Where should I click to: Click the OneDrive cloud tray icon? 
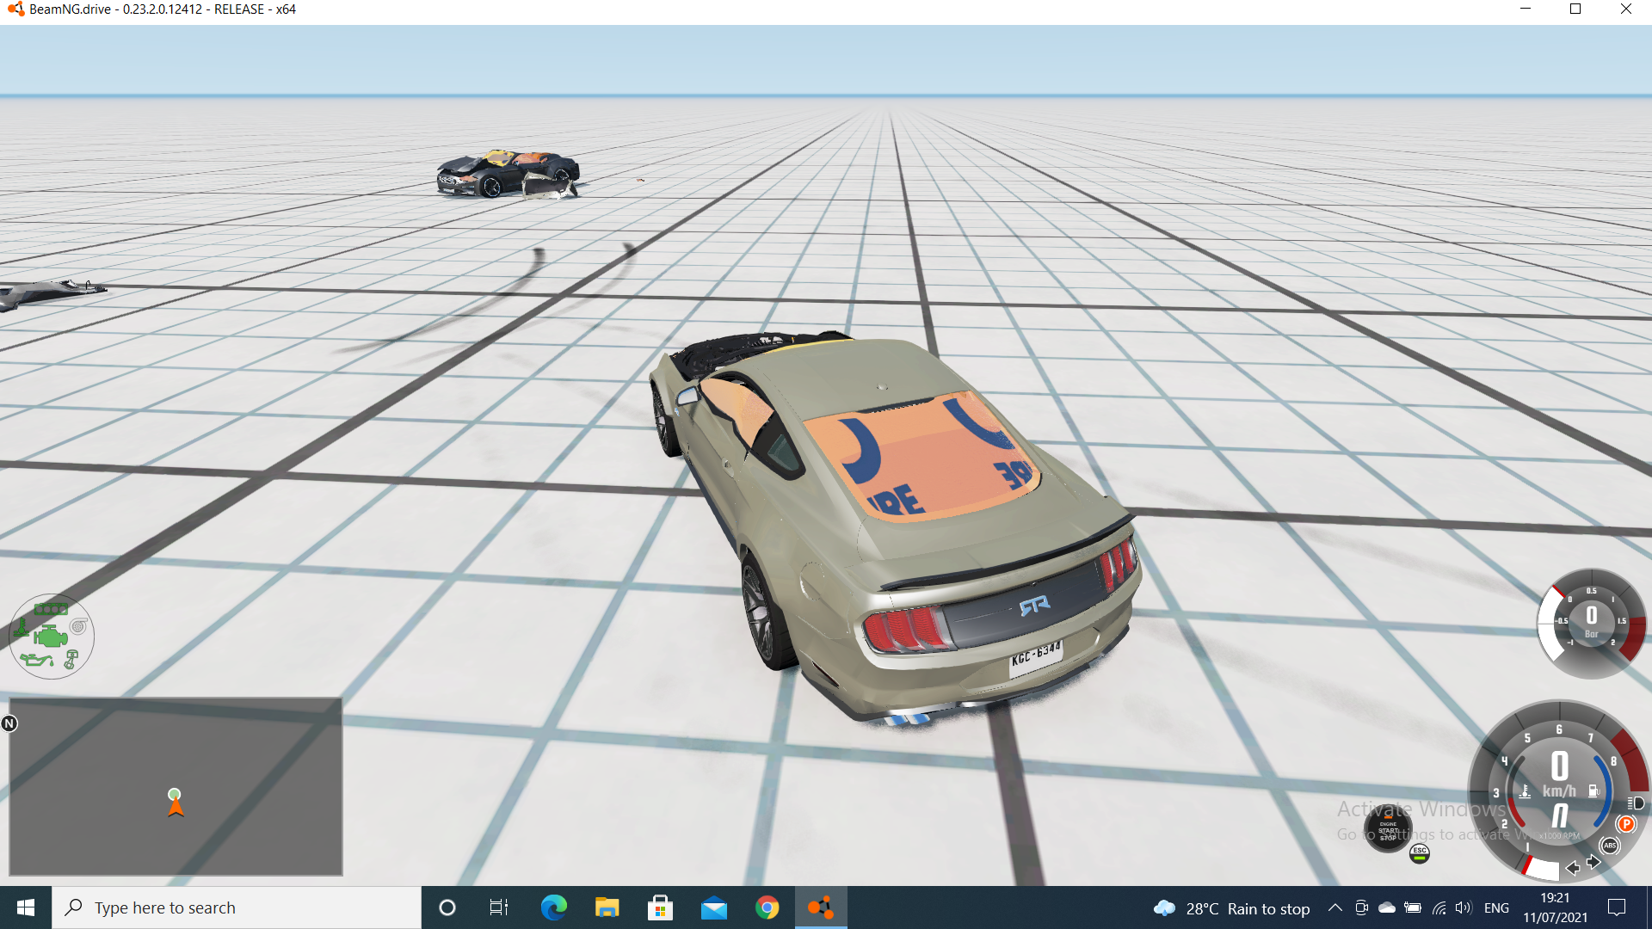point(1387,907)
